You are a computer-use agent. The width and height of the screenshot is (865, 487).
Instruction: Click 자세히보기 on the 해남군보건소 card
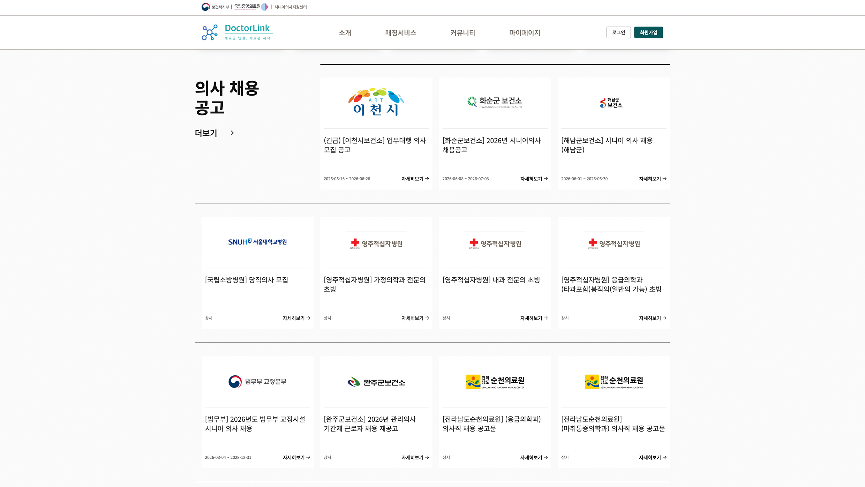[653, 179]
